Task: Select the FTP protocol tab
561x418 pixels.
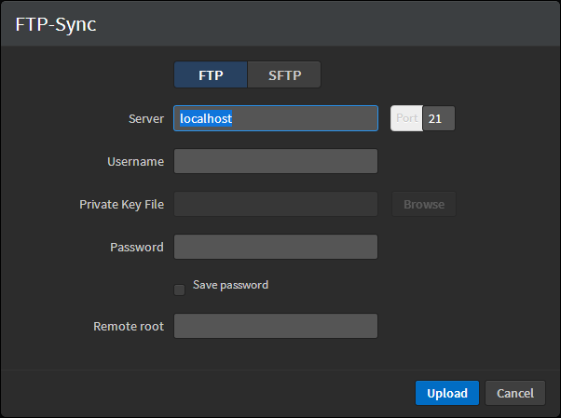Action: [211, 75]
